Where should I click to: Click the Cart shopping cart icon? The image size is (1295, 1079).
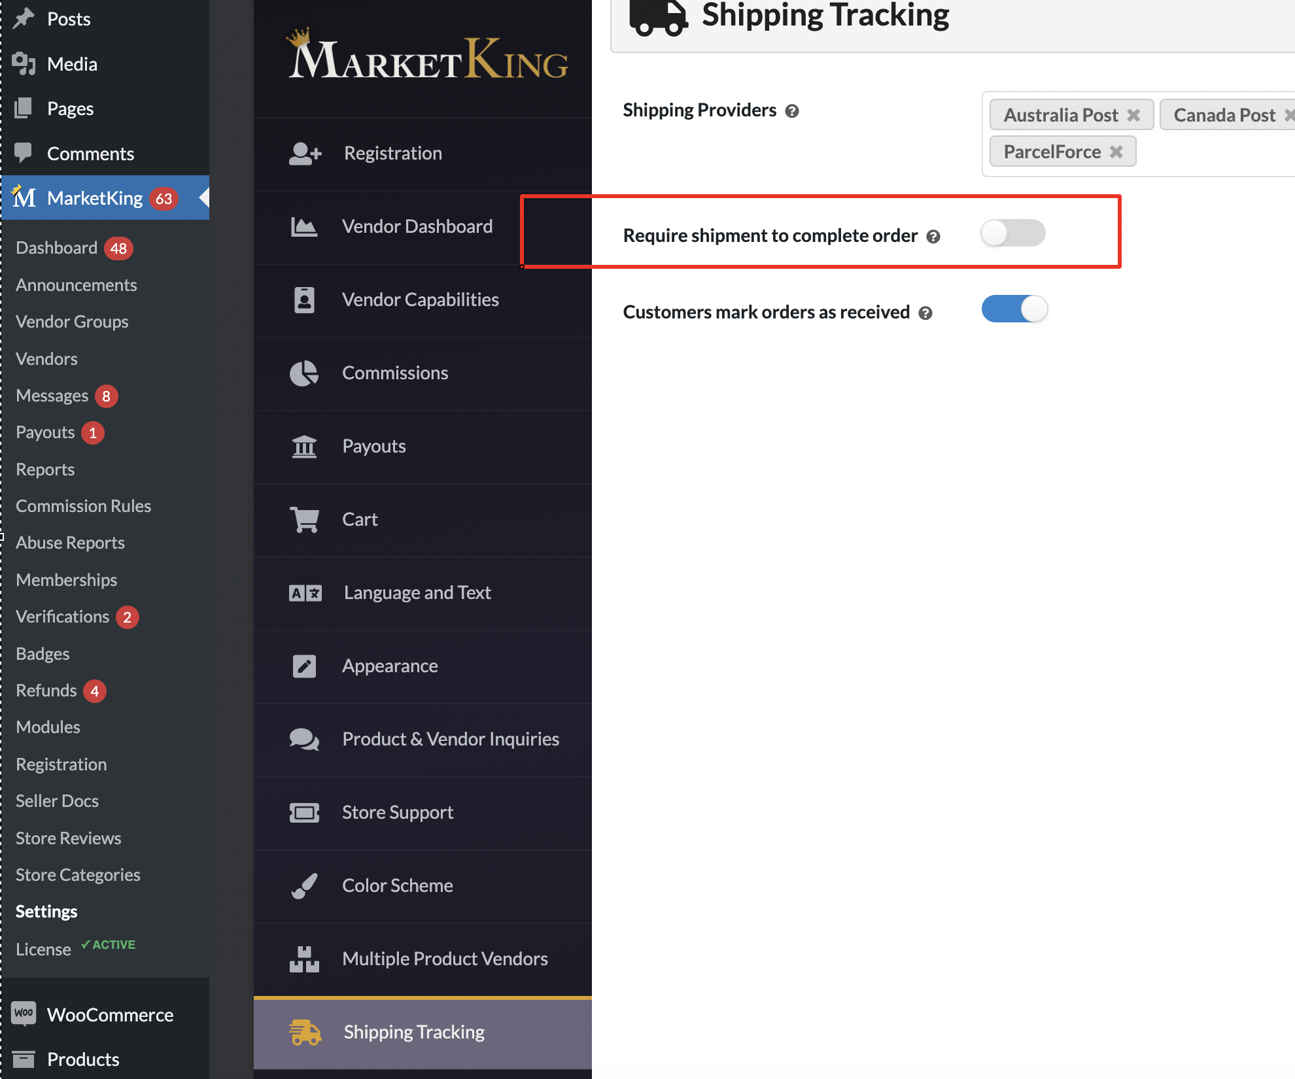pyautogui.click(x=305, y=520)
